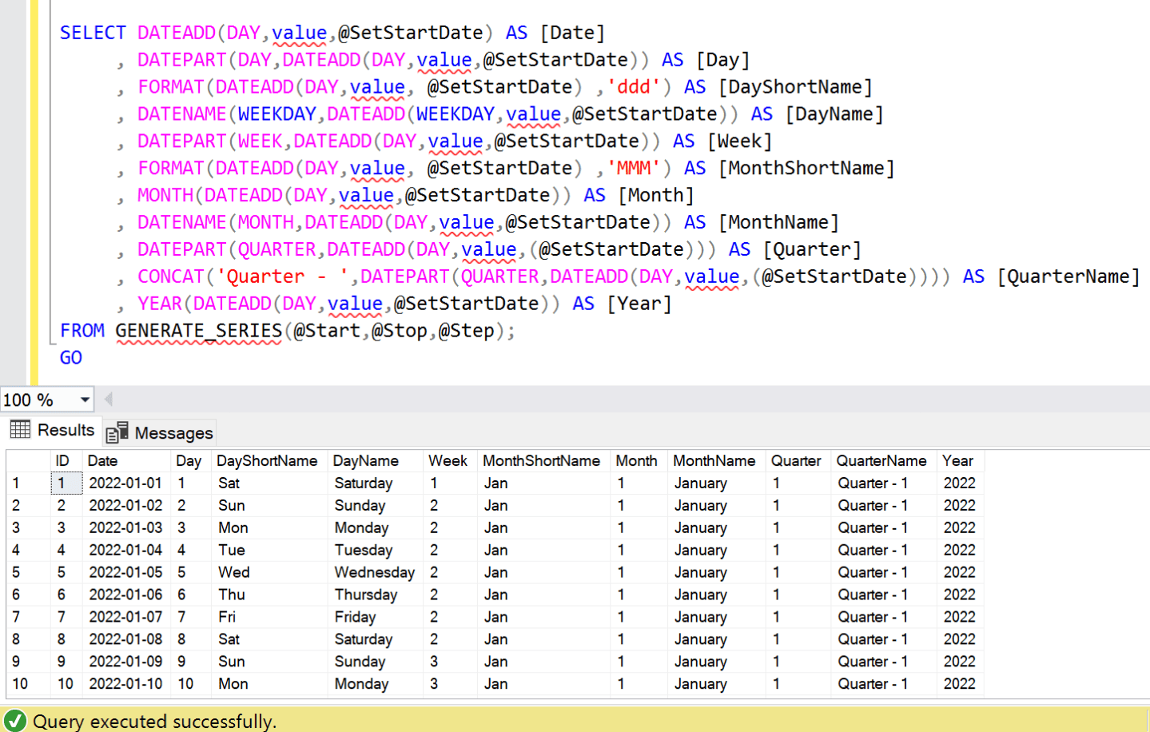Open the 100 % zoom dropdown
The height and width of the screenshot is (732, 1150).
coord(85,400)
